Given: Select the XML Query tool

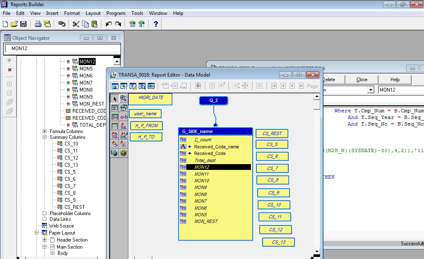Looking at the screenshot, I should (x=124, y=135).
